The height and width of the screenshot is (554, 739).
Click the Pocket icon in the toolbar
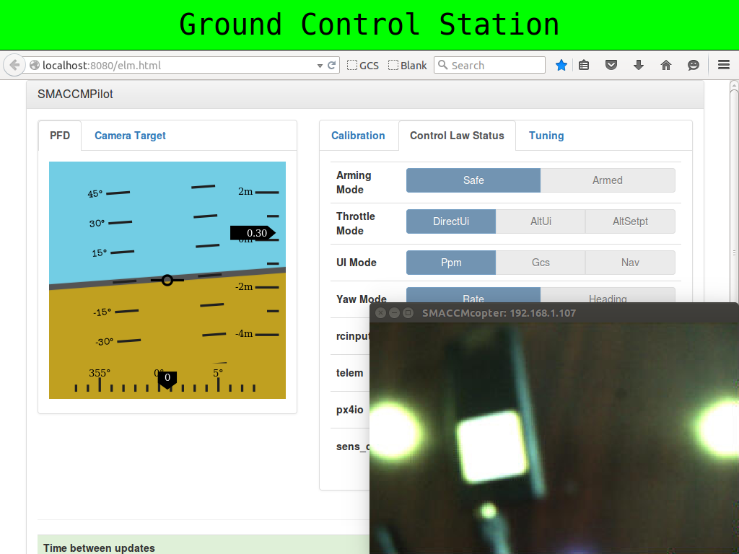point(611,65)
